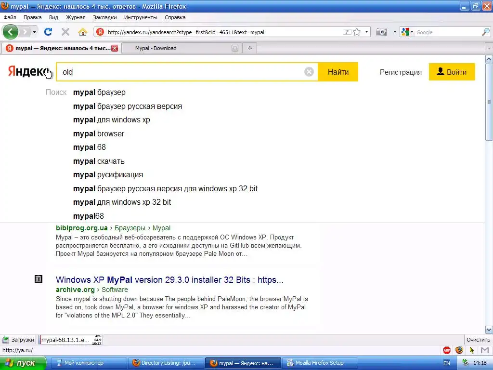
Task: Open the archive.org green URL link
Action: point(75,290)
